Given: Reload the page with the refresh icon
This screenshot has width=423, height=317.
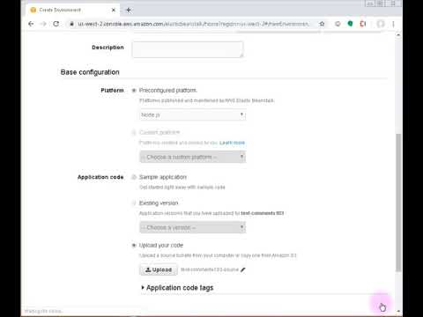Looking at the screenshot, I should click(56, 24).
